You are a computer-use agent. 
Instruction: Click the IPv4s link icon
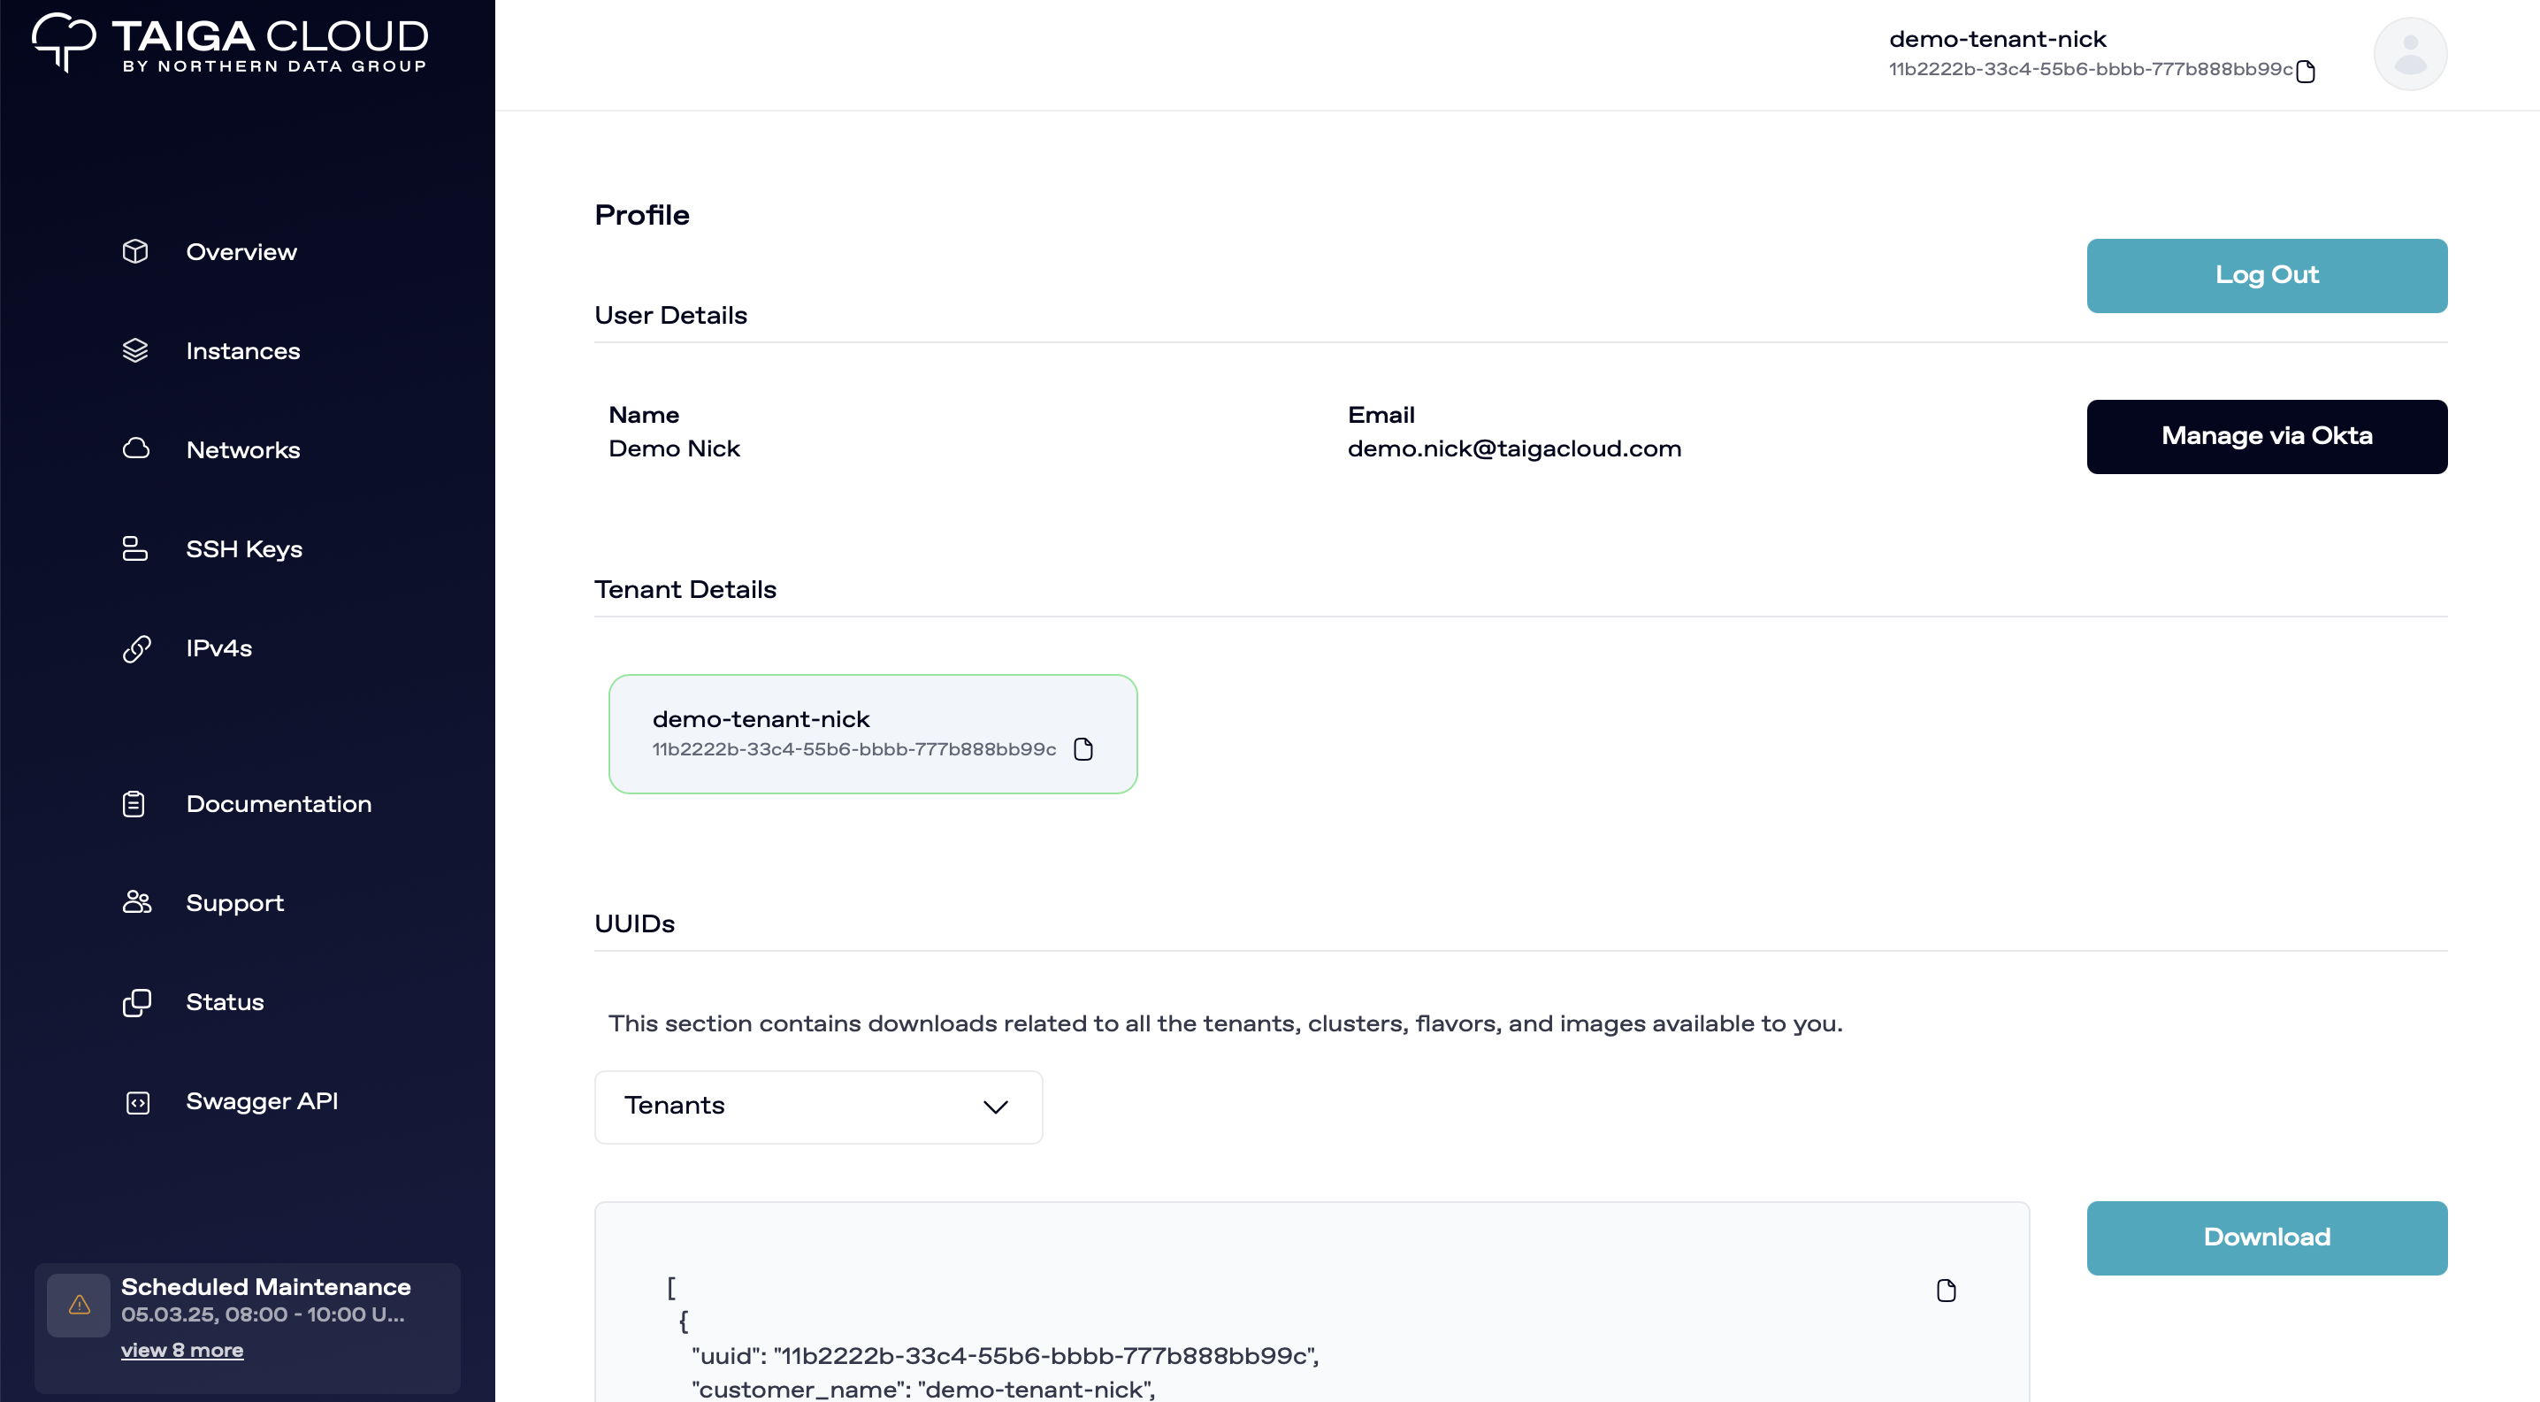click(x=136, y=648)
